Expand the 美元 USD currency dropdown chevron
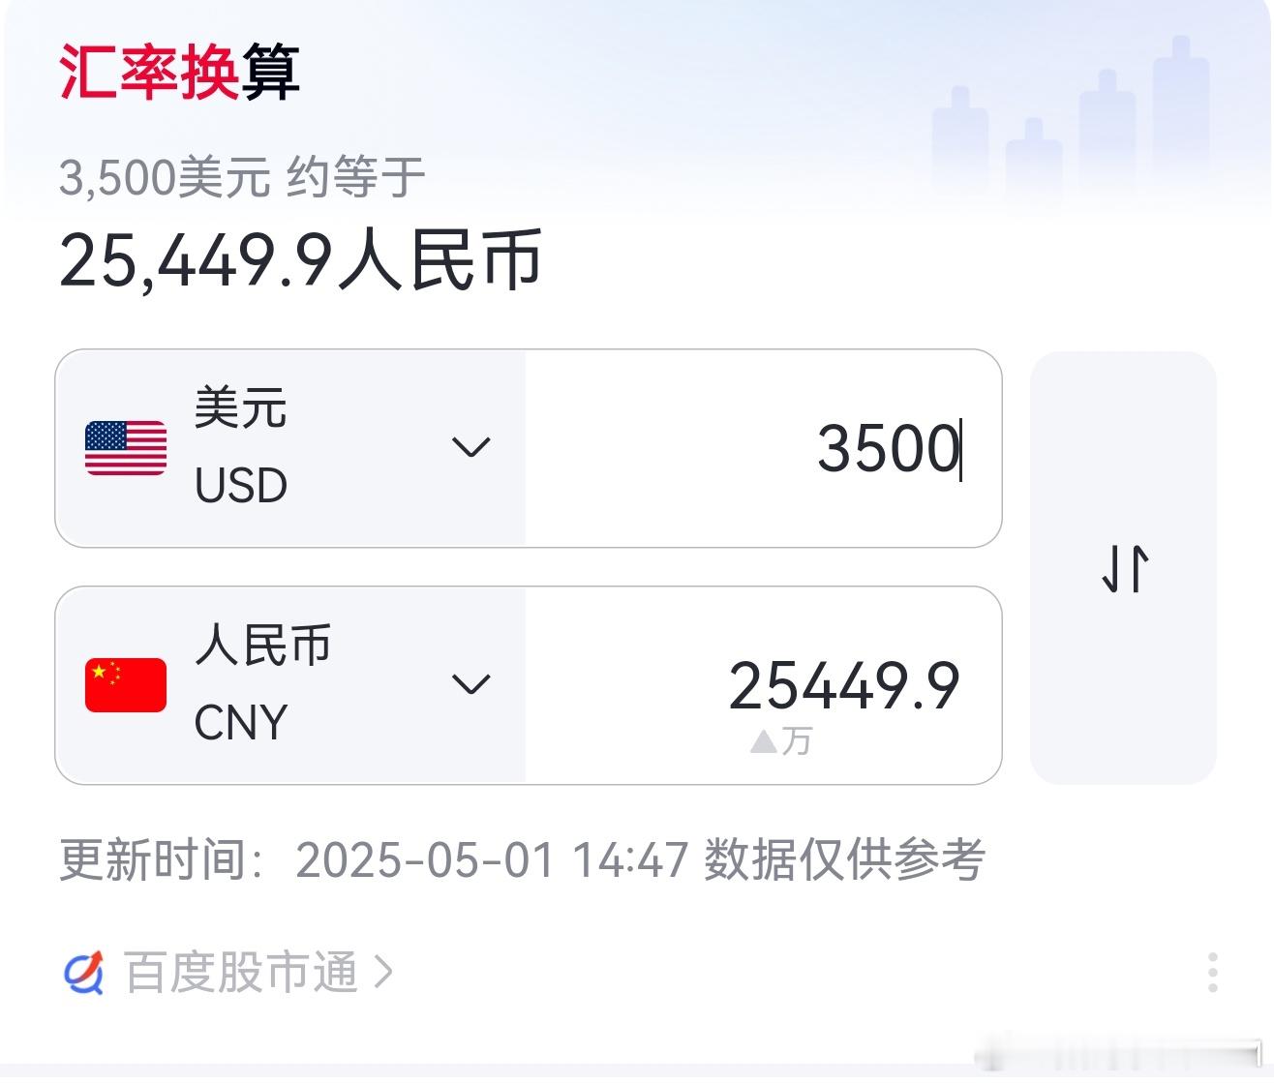This screenshot has width=1274, height=1083. 471,447
